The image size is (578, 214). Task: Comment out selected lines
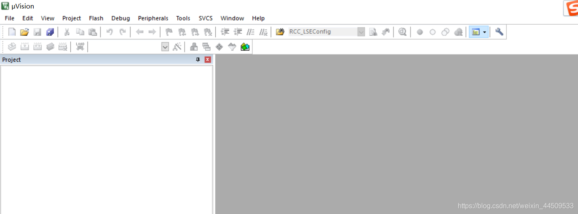click(x=251, y=32)
